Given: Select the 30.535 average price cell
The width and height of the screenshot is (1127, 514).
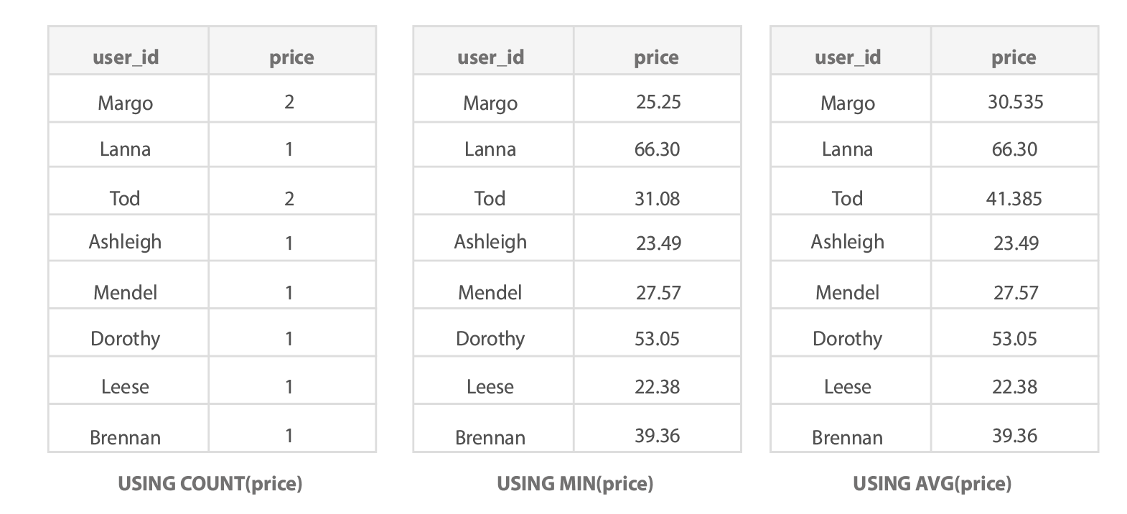Looking at the screenshot, I should (1015, 102).
